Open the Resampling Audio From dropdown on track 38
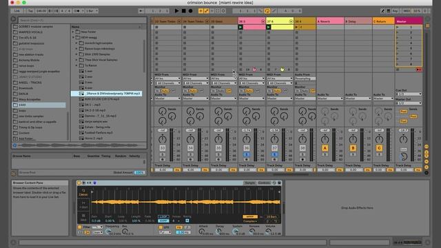 click(305, 79)
